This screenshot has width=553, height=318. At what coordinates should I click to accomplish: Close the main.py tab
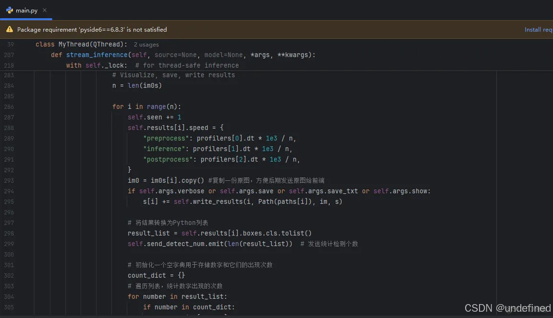45,10
